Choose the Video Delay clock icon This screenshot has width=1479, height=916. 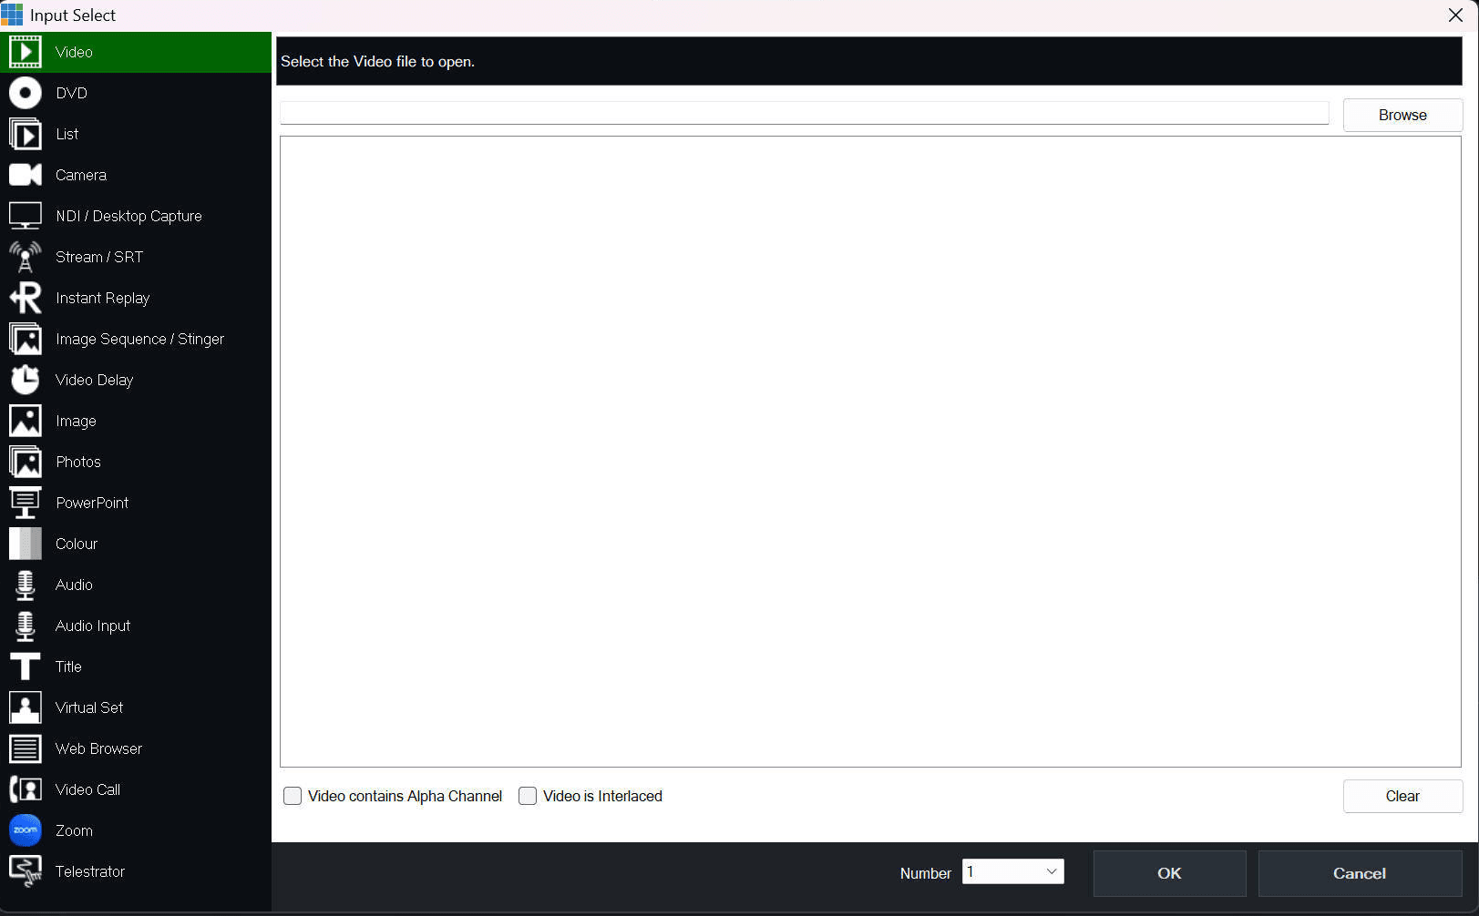(x=26, y=380)
